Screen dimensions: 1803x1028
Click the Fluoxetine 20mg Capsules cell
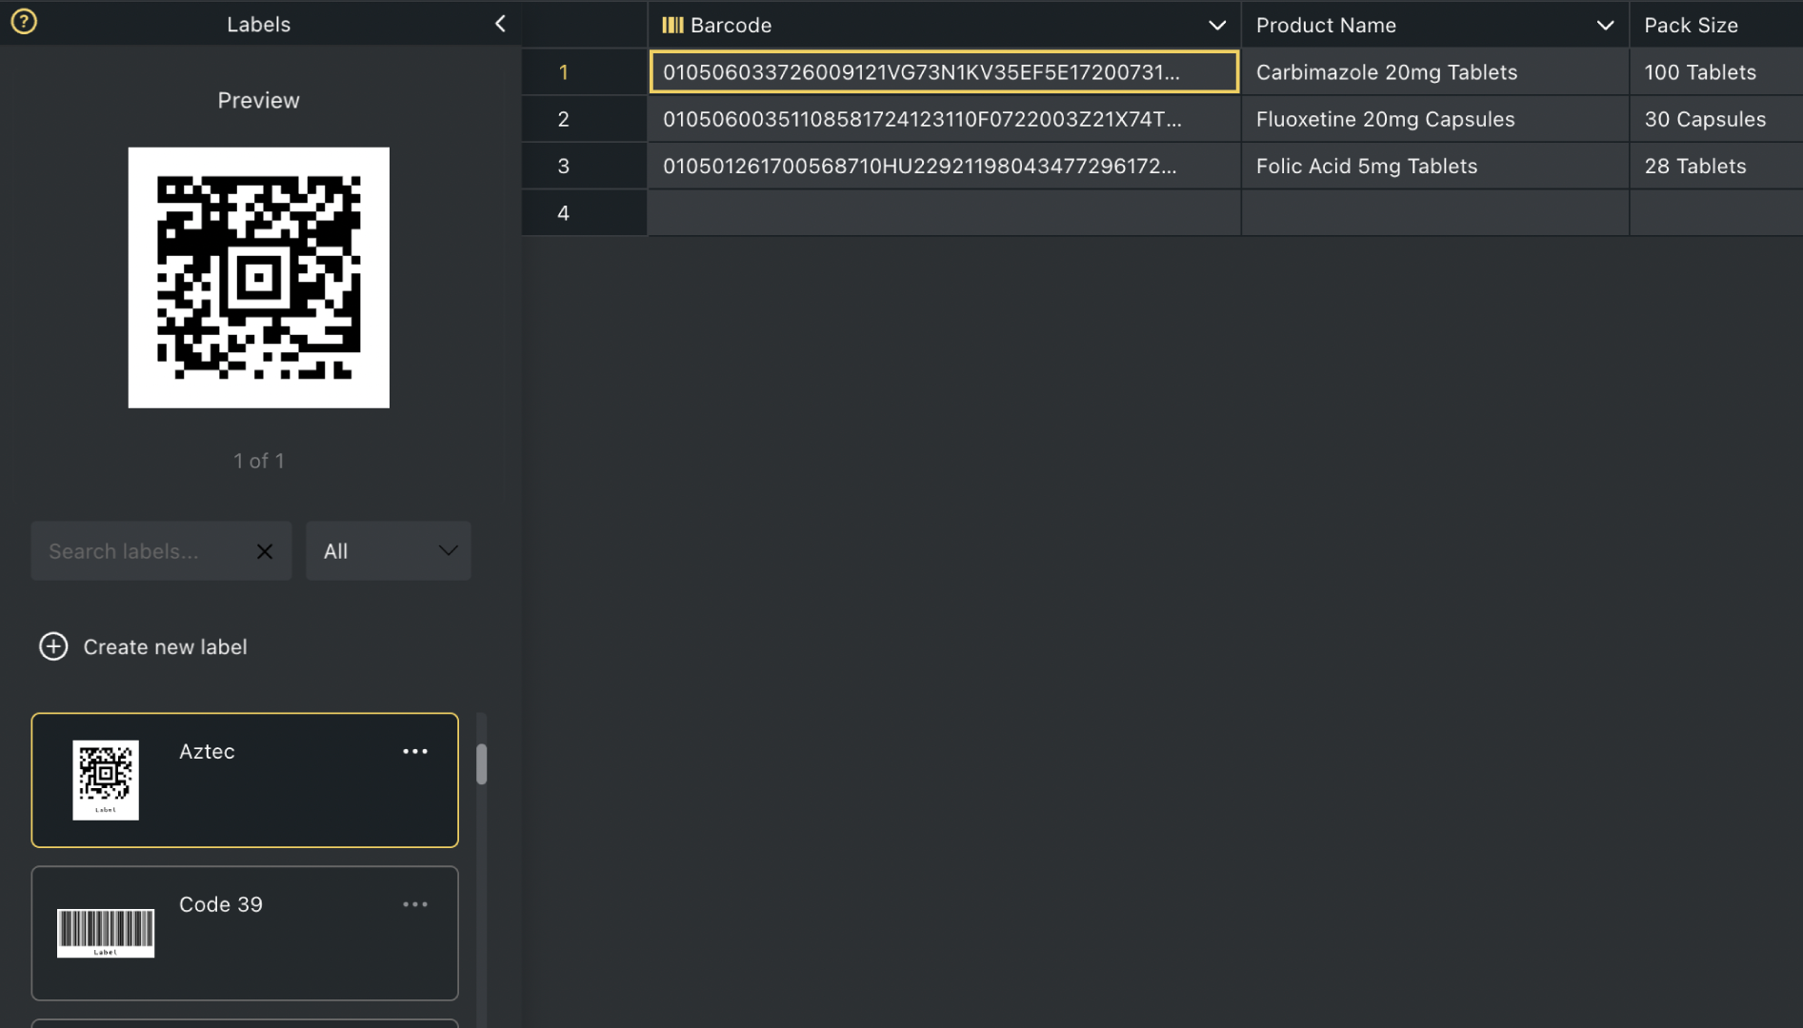click(x=1434, y=119)
